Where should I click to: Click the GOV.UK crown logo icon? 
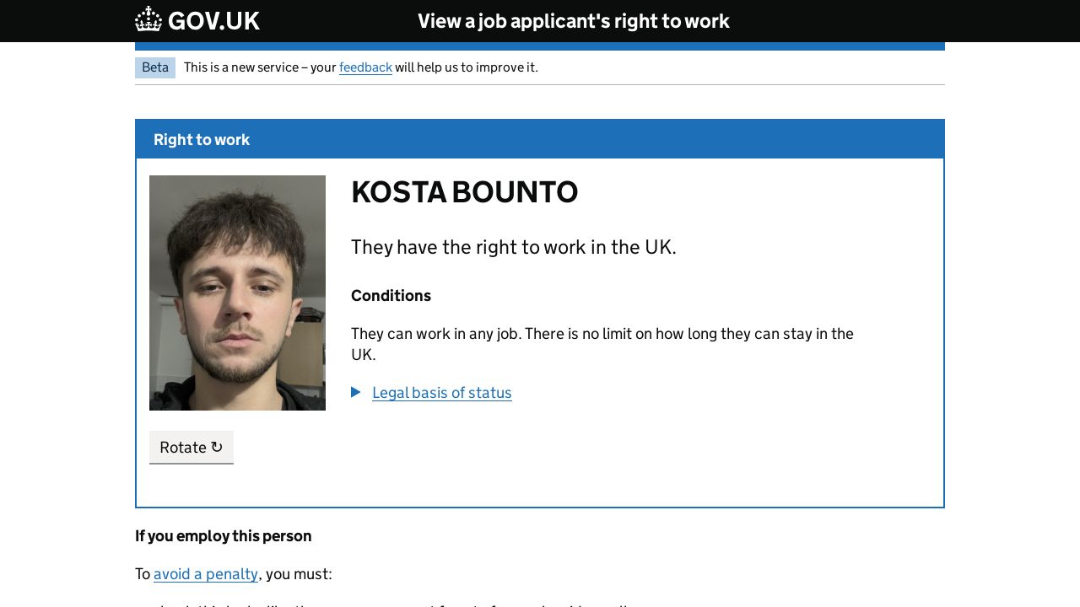pos(148,20)
